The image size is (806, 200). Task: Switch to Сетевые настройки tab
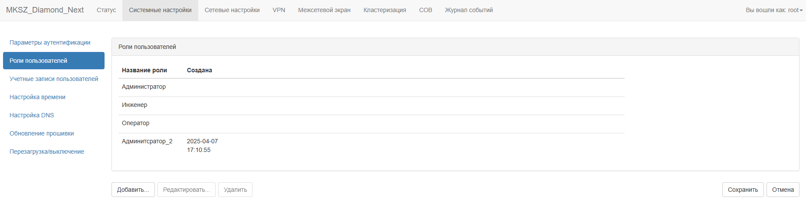[x=232, y=10]
